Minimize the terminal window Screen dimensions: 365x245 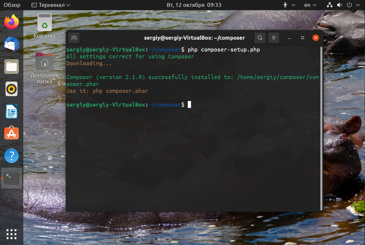click(x=290, y=38)
